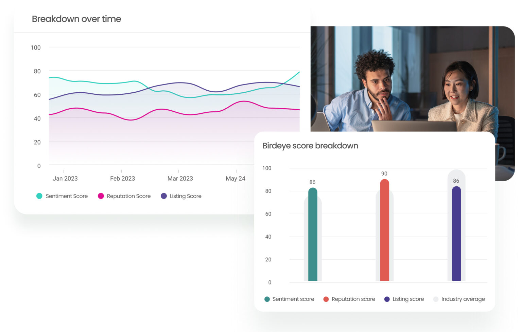The image size is (522, 332).
Task: Select the teal Sentiment score marker in bar chart
Action: click(267, 299)
